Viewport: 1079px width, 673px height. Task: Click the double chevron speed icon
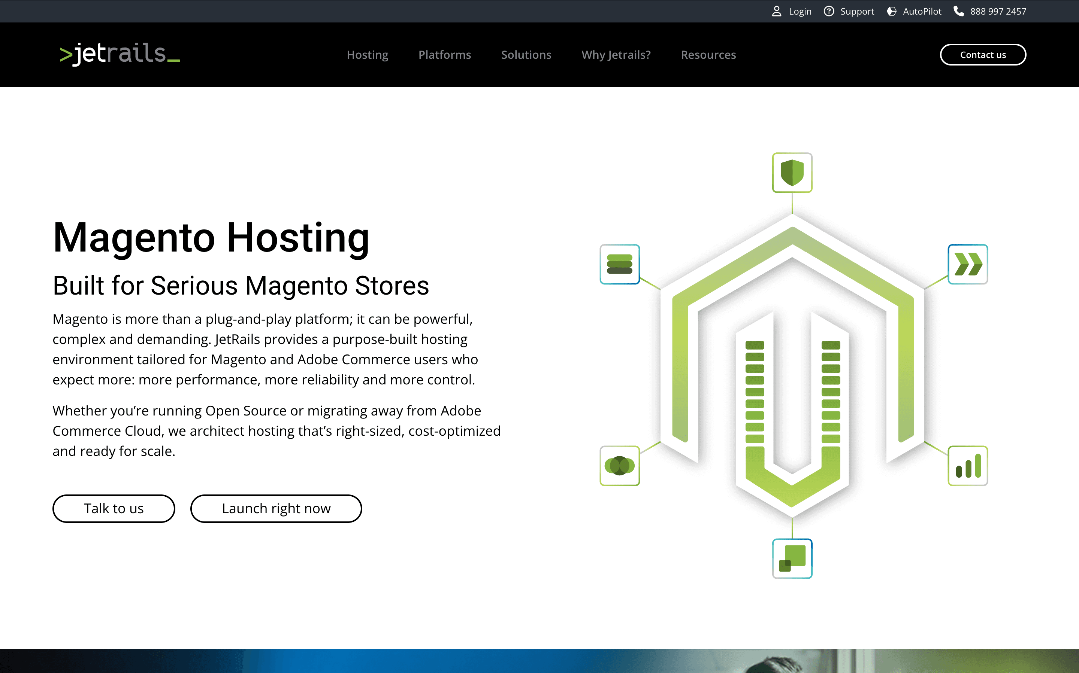coord(968,264)
